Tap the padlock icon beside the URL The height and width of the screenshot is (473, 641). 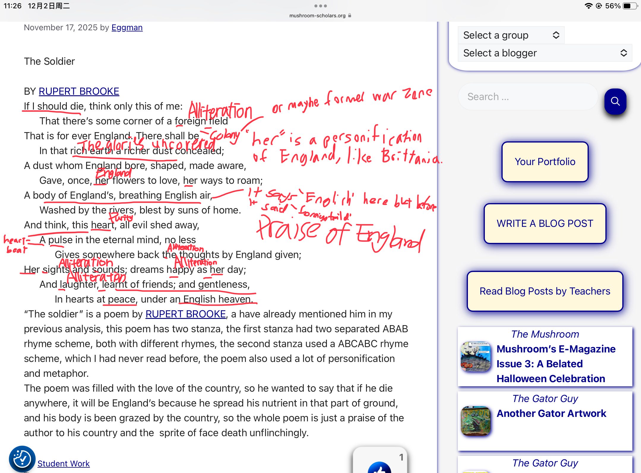point(350,15)
